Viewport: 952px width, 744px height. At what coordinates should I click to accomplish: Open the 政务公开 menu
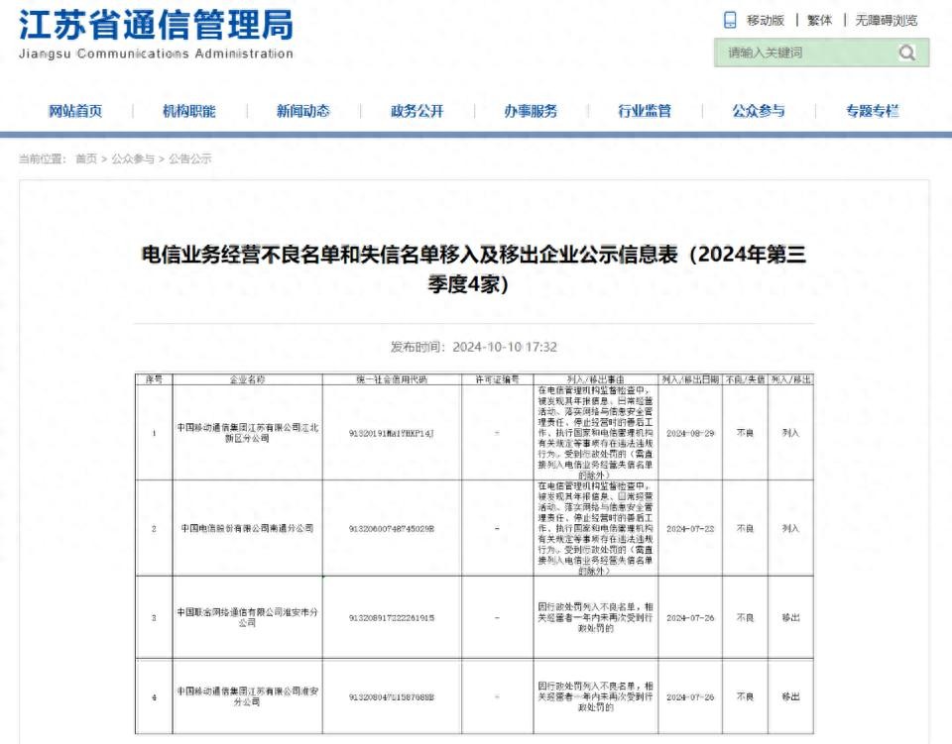(x=416, y=111)
